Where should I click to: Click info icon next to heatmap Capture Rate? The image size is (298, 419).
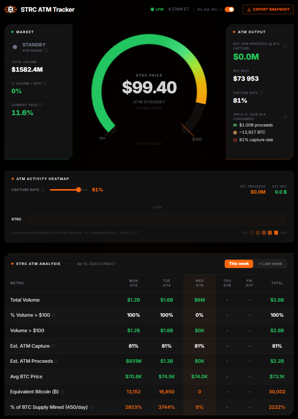click(43, 190)
